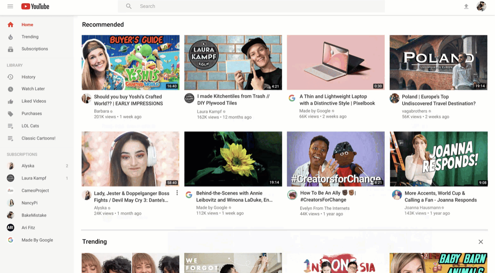
Task: Open Thin and Lightweight Laptop Pixelbook title
Action: tap(337, 100)
